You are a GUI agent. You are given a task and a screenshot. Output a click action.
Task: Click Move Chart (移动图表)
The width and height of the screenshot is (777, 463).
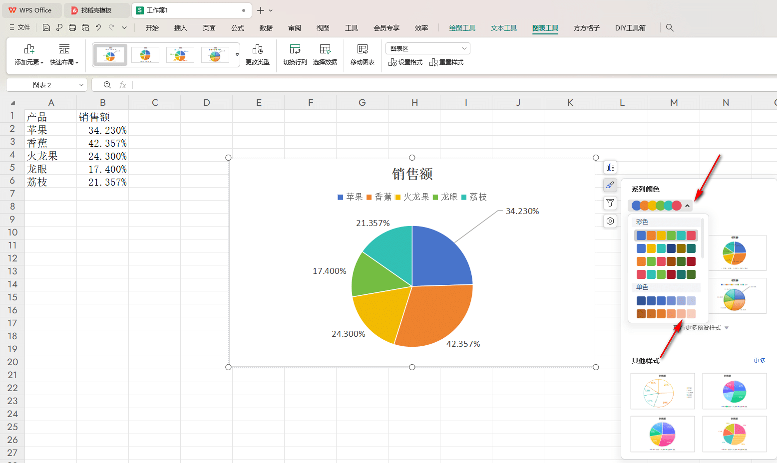click(363, 54)
